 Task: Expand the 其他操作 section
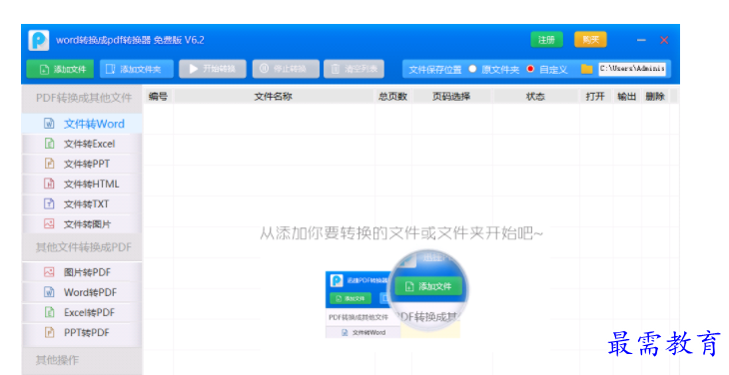[x=82, y=360]
